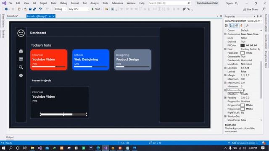This screenshot has height=151, width=269.
Task: Click the Undo arrow icon
Action: tap(40, 9)
